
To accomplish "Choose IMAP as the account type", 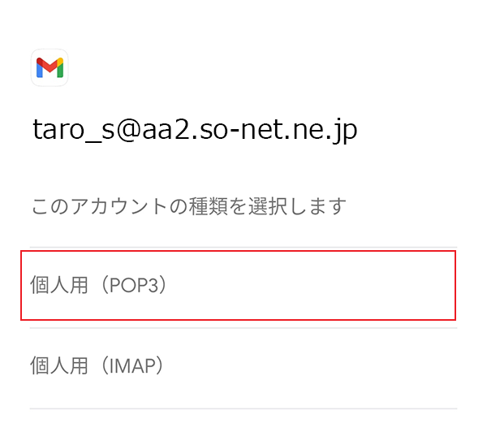I will point(97,366).
